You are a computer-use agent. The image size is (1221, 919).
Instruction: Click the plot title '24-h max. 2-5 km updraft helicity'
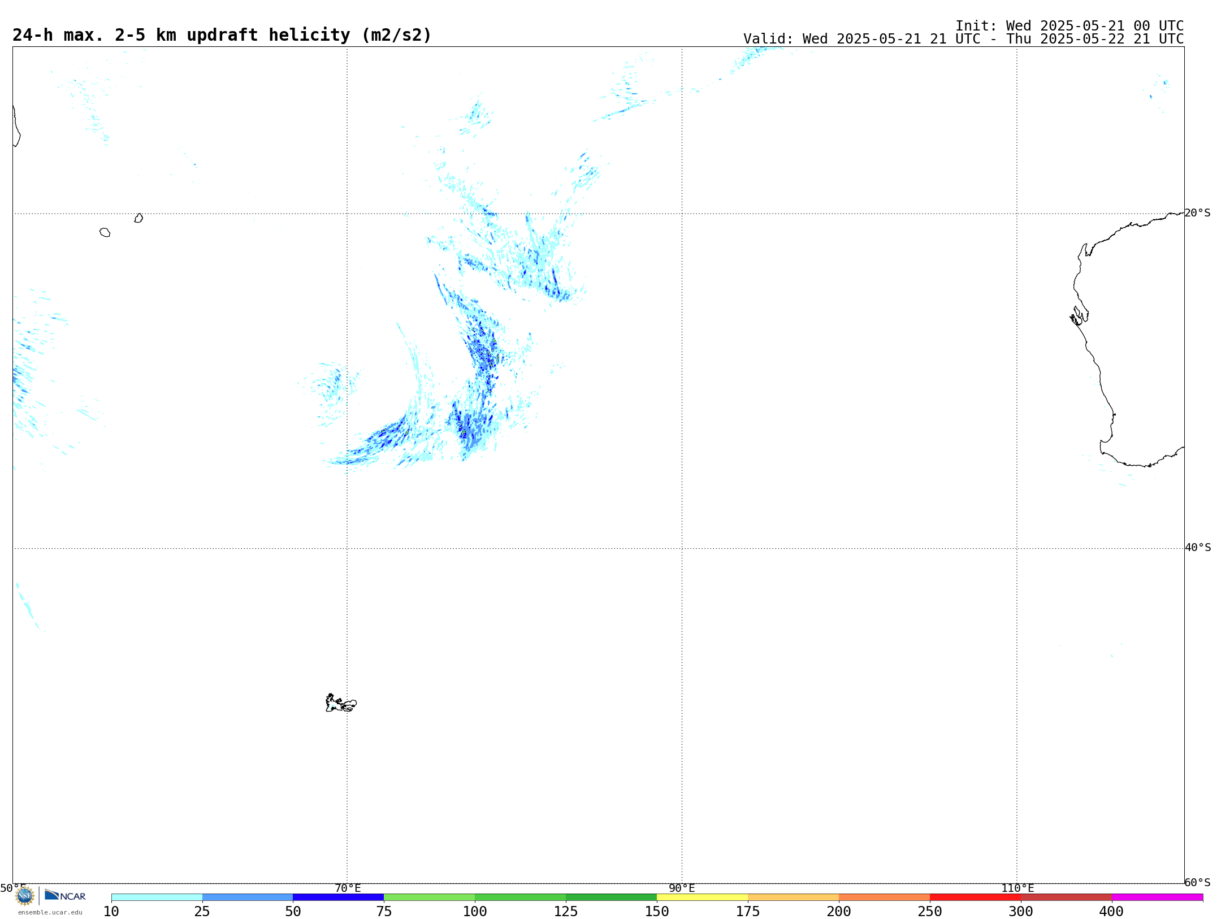pos(222,35)
